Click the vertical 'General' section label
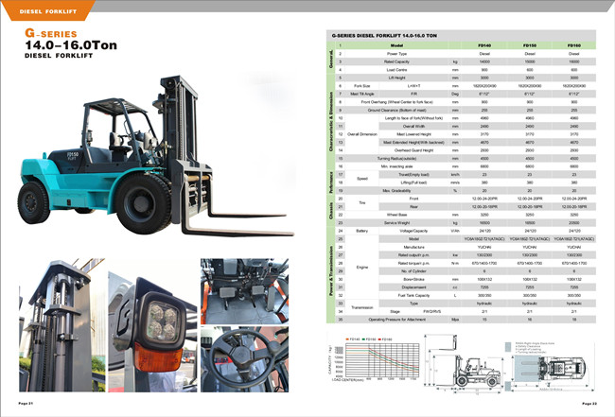 pyautogui.click(x=330, y=60)
